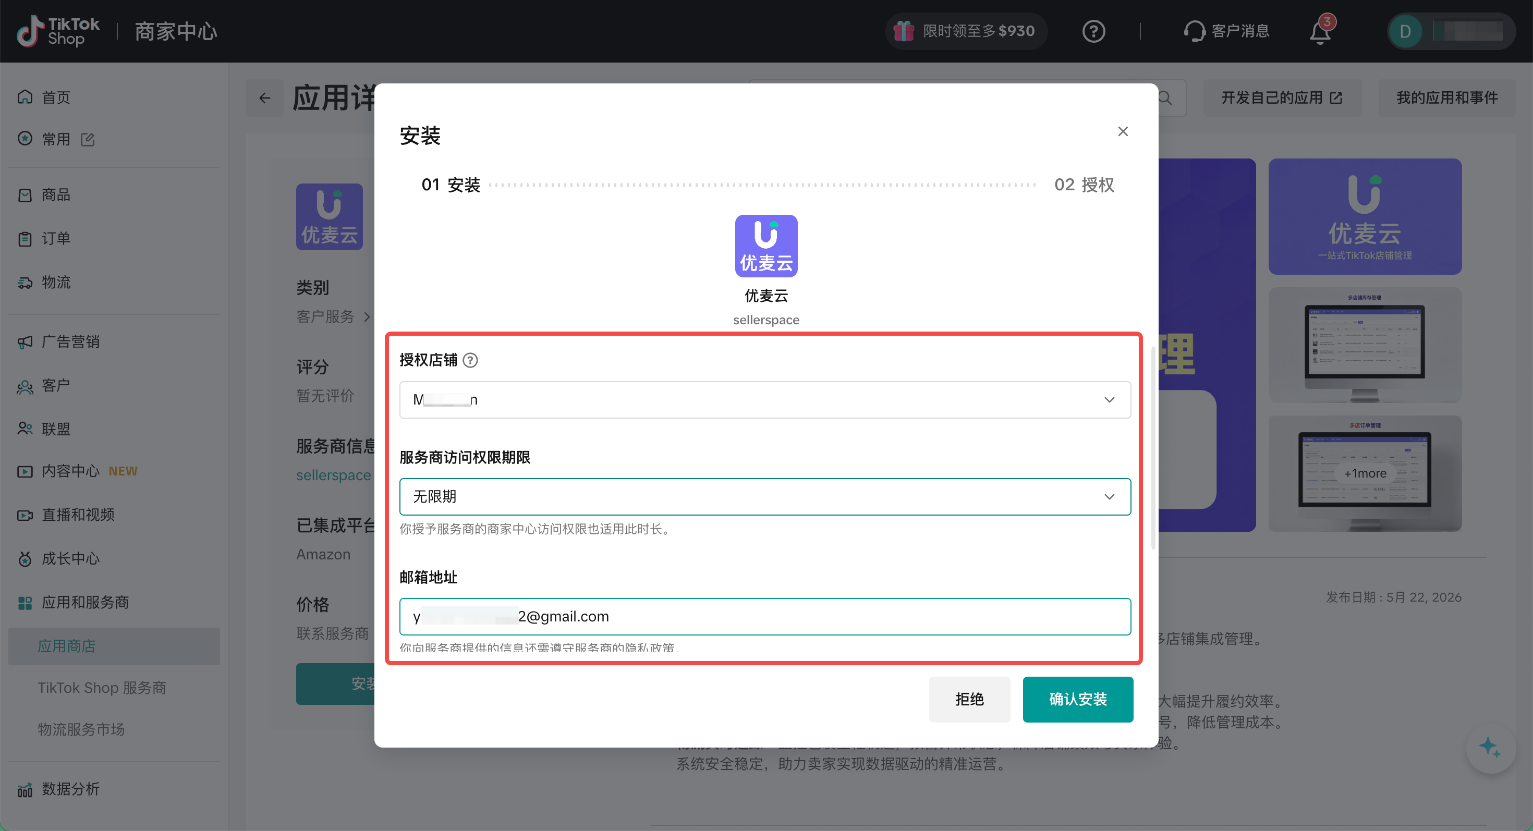
Task: Click the 邮箱地址 input field
Action: pos(765,616)
